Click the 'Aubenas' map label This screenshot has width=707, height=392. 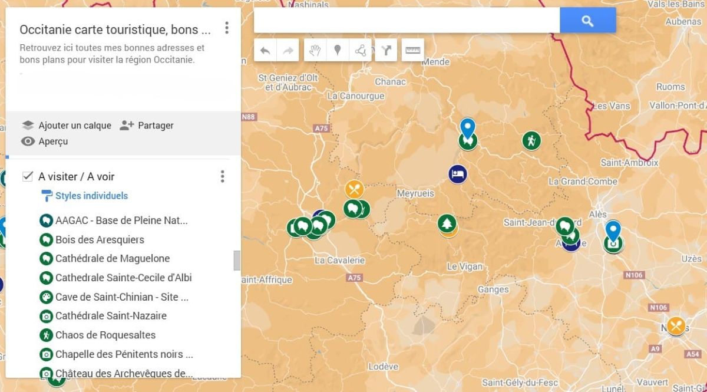[x=683, y=22]
